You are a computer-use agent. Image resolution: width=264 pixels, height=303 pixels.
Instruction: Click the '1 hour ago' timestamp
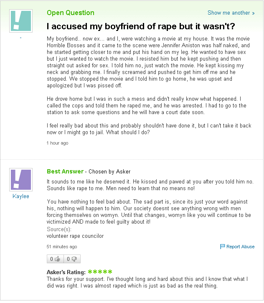coord(58,143)
